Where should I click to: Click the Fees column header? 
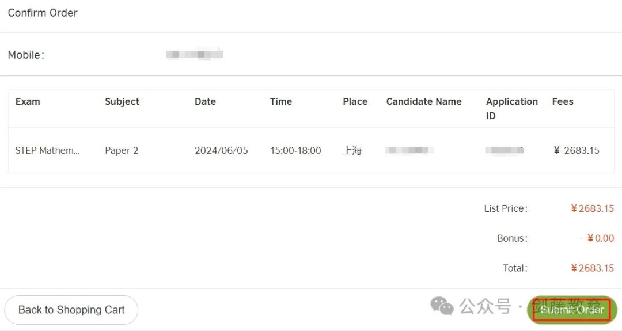[x=563, y=101]
